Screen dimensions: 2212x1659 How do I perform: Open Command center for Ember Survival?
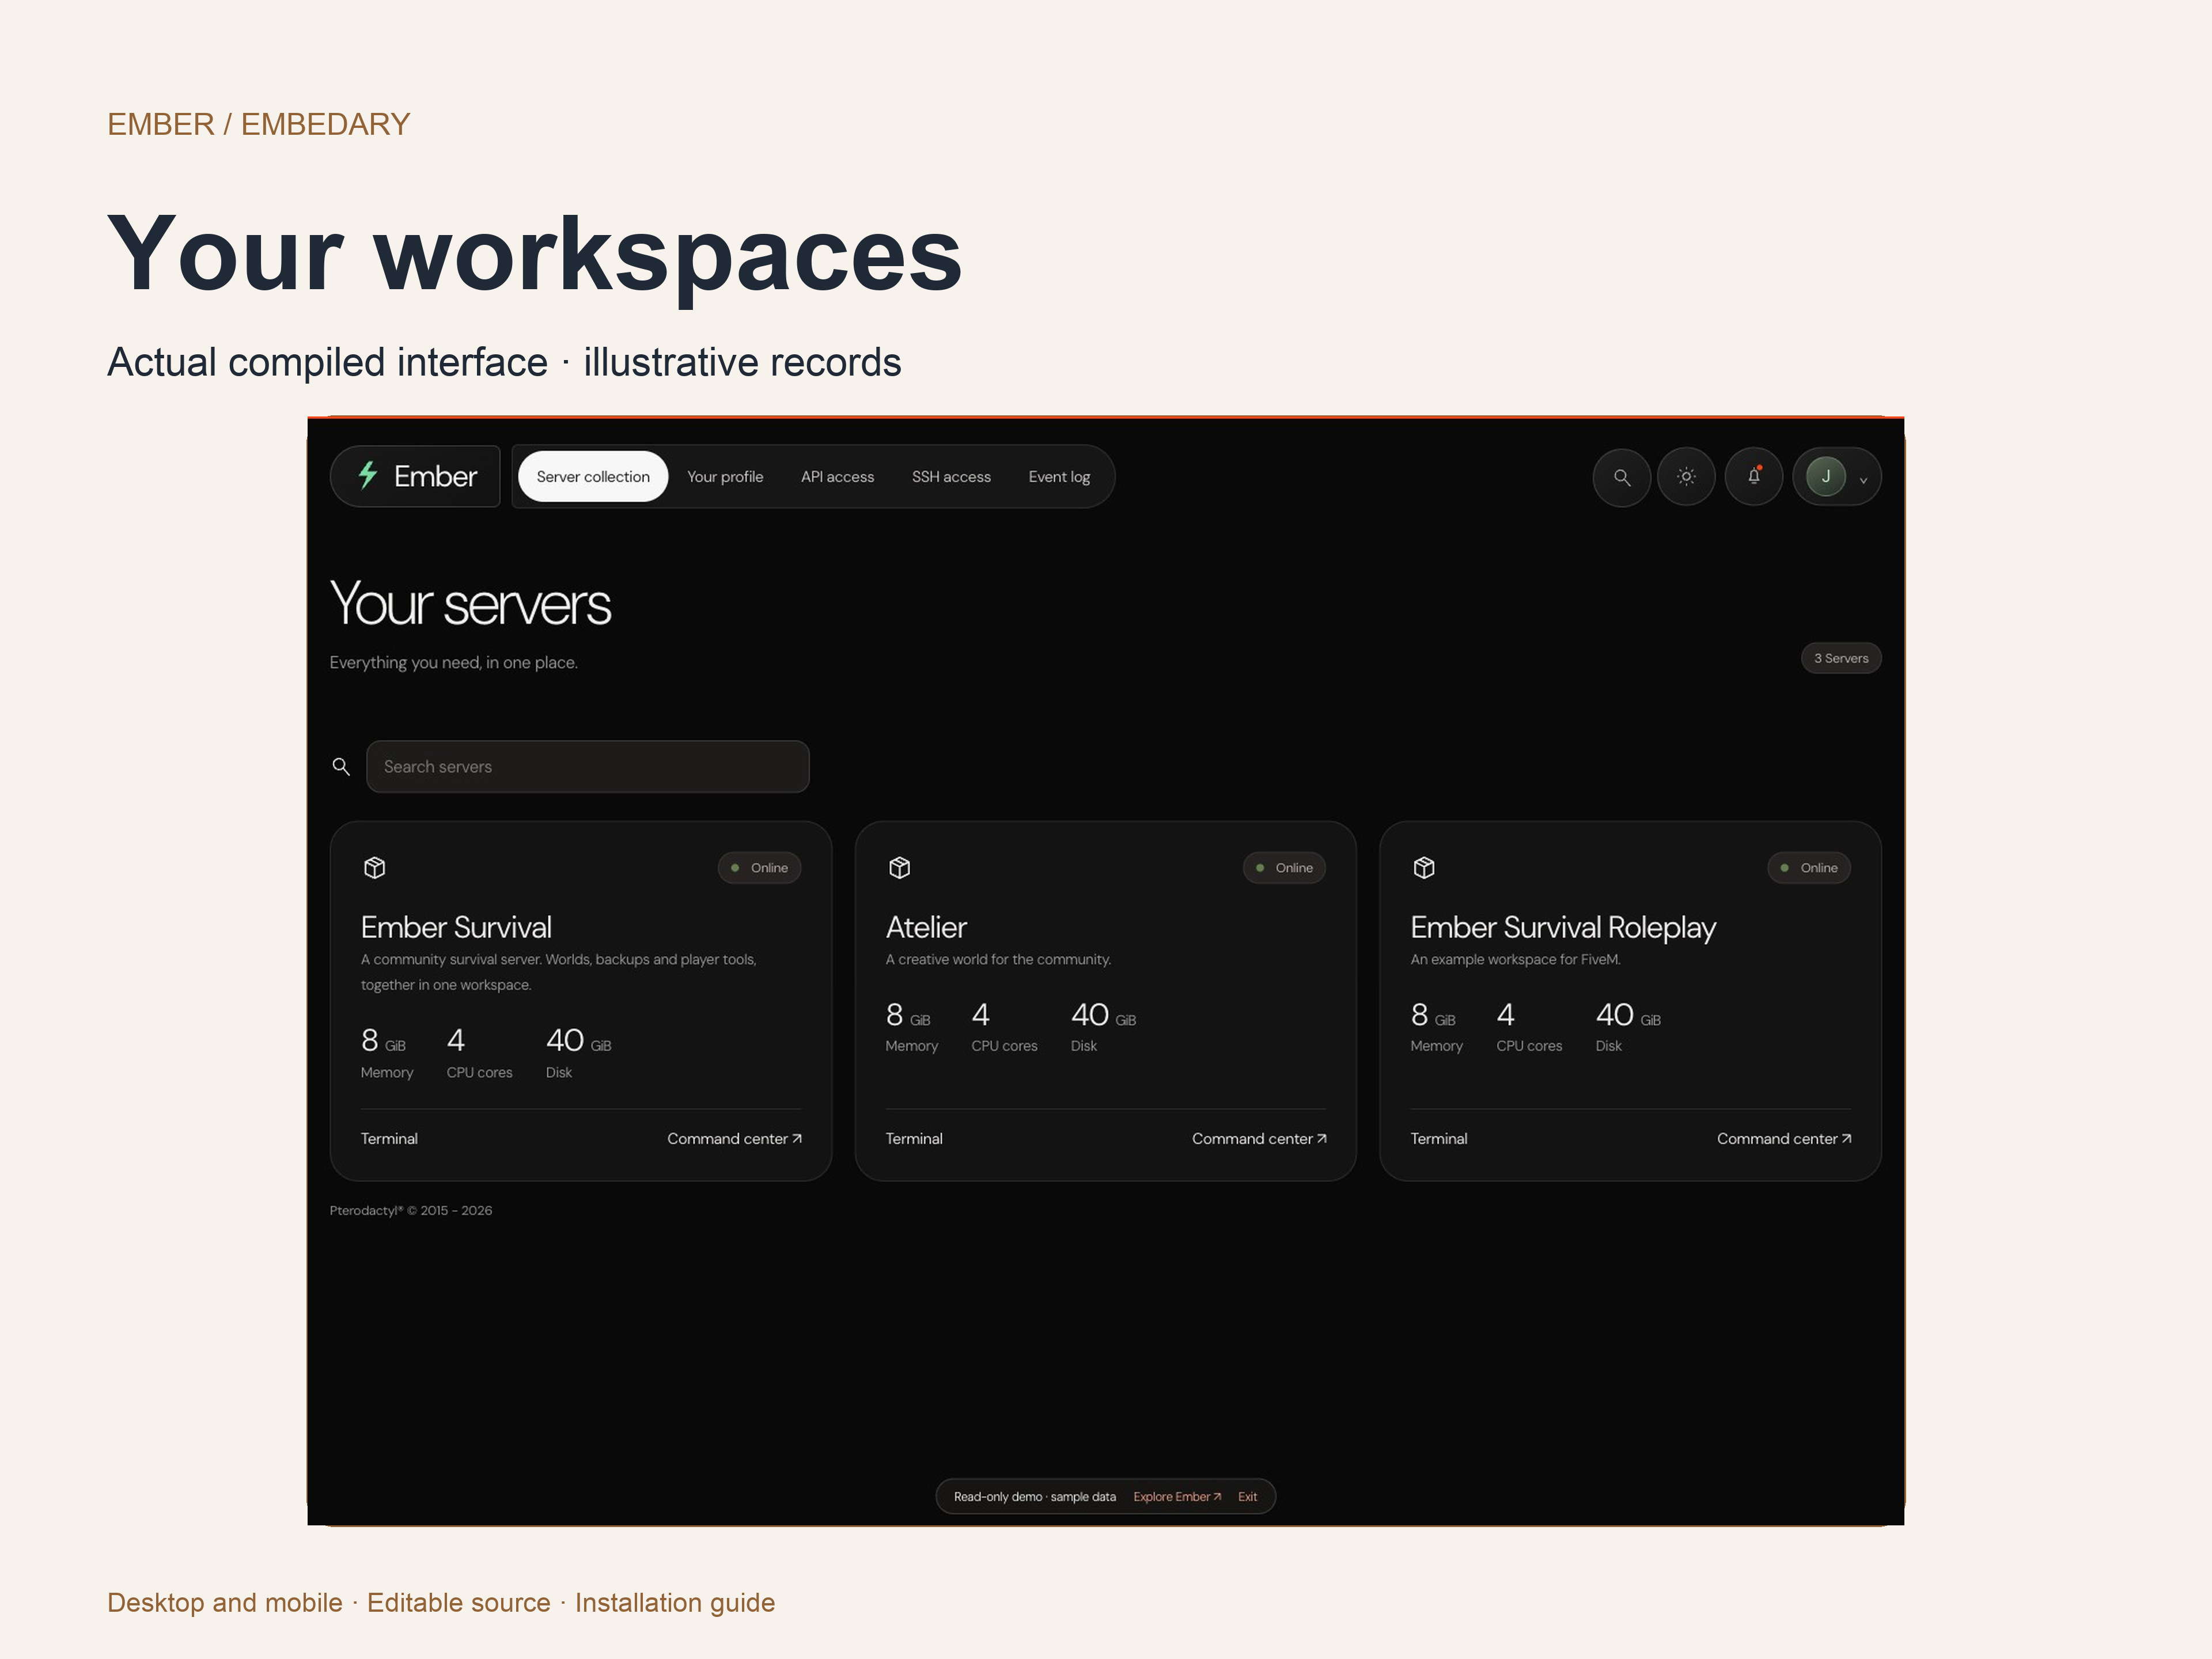(x=735, y=1139)
